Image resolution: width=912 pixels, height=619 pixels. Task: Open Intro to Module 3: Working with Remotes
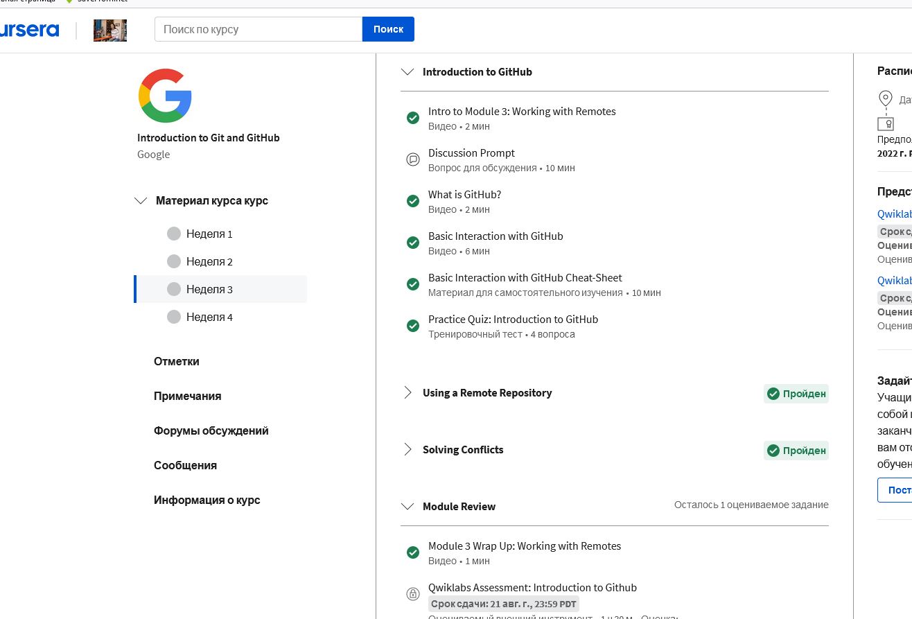click(x=522, y=111)
